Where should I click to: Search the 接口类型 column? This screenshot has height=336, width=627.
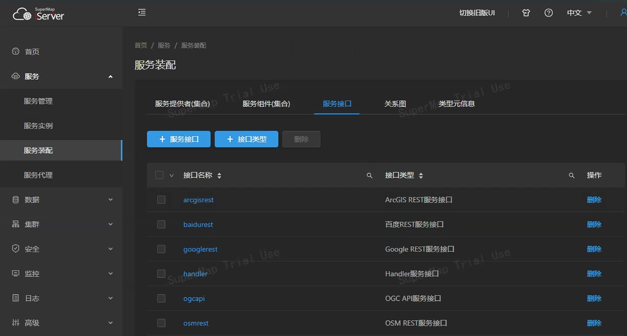571,175
